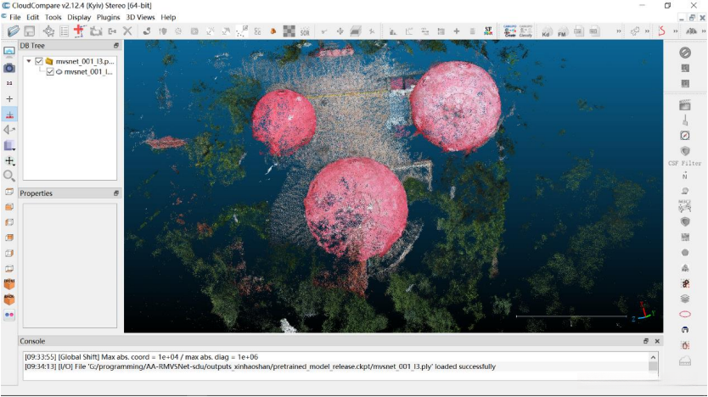Click the puzzle piece plugin icon
Image resolution: width=708 pixels, height=397 pixels.
coord(635,31)
